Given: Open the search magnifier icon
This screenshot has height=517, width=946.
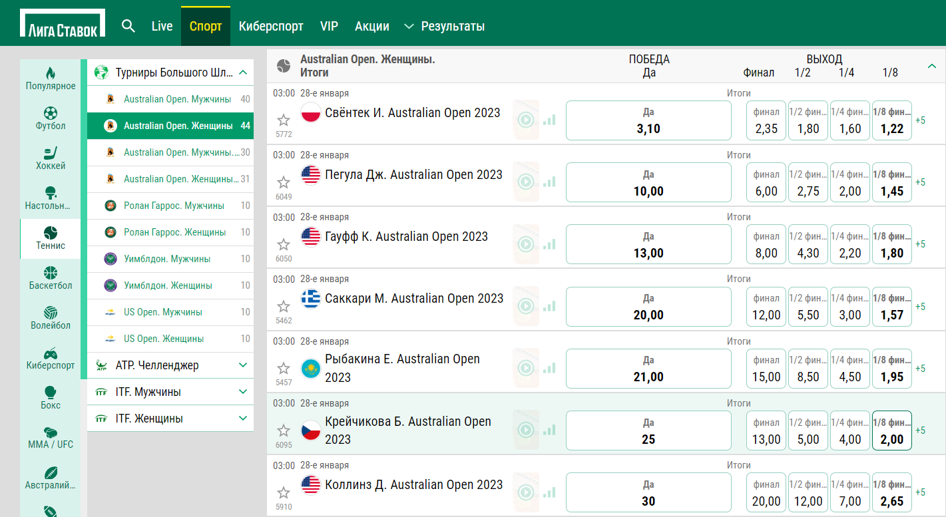Looking at the screenshot, I should (128, 26).
